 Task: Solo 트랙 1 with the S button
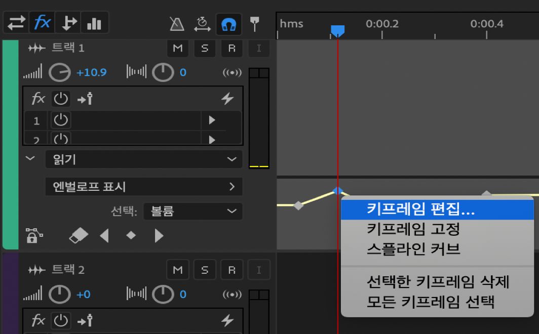pyautogui.click(x=205, y=48)
